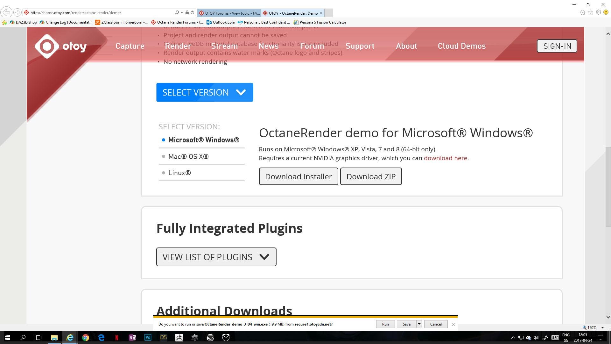The image size is (611, 344).
Task: Open the volume control in system tray
Action: coord(536,338)
